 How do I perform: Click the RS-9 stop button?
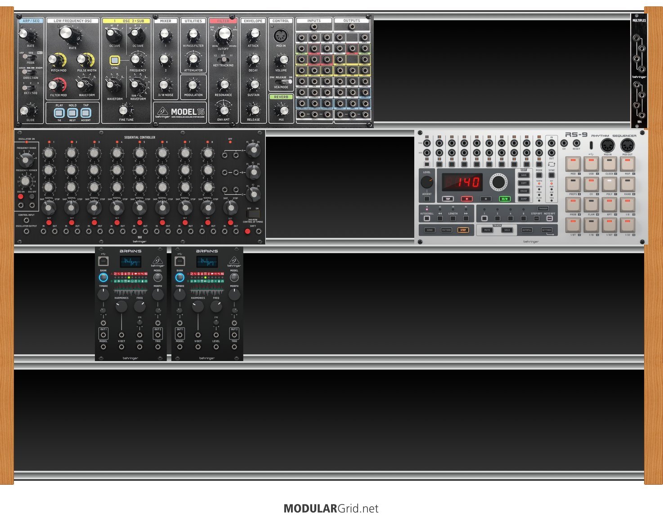pyautogui.click(x=486, y=199)
